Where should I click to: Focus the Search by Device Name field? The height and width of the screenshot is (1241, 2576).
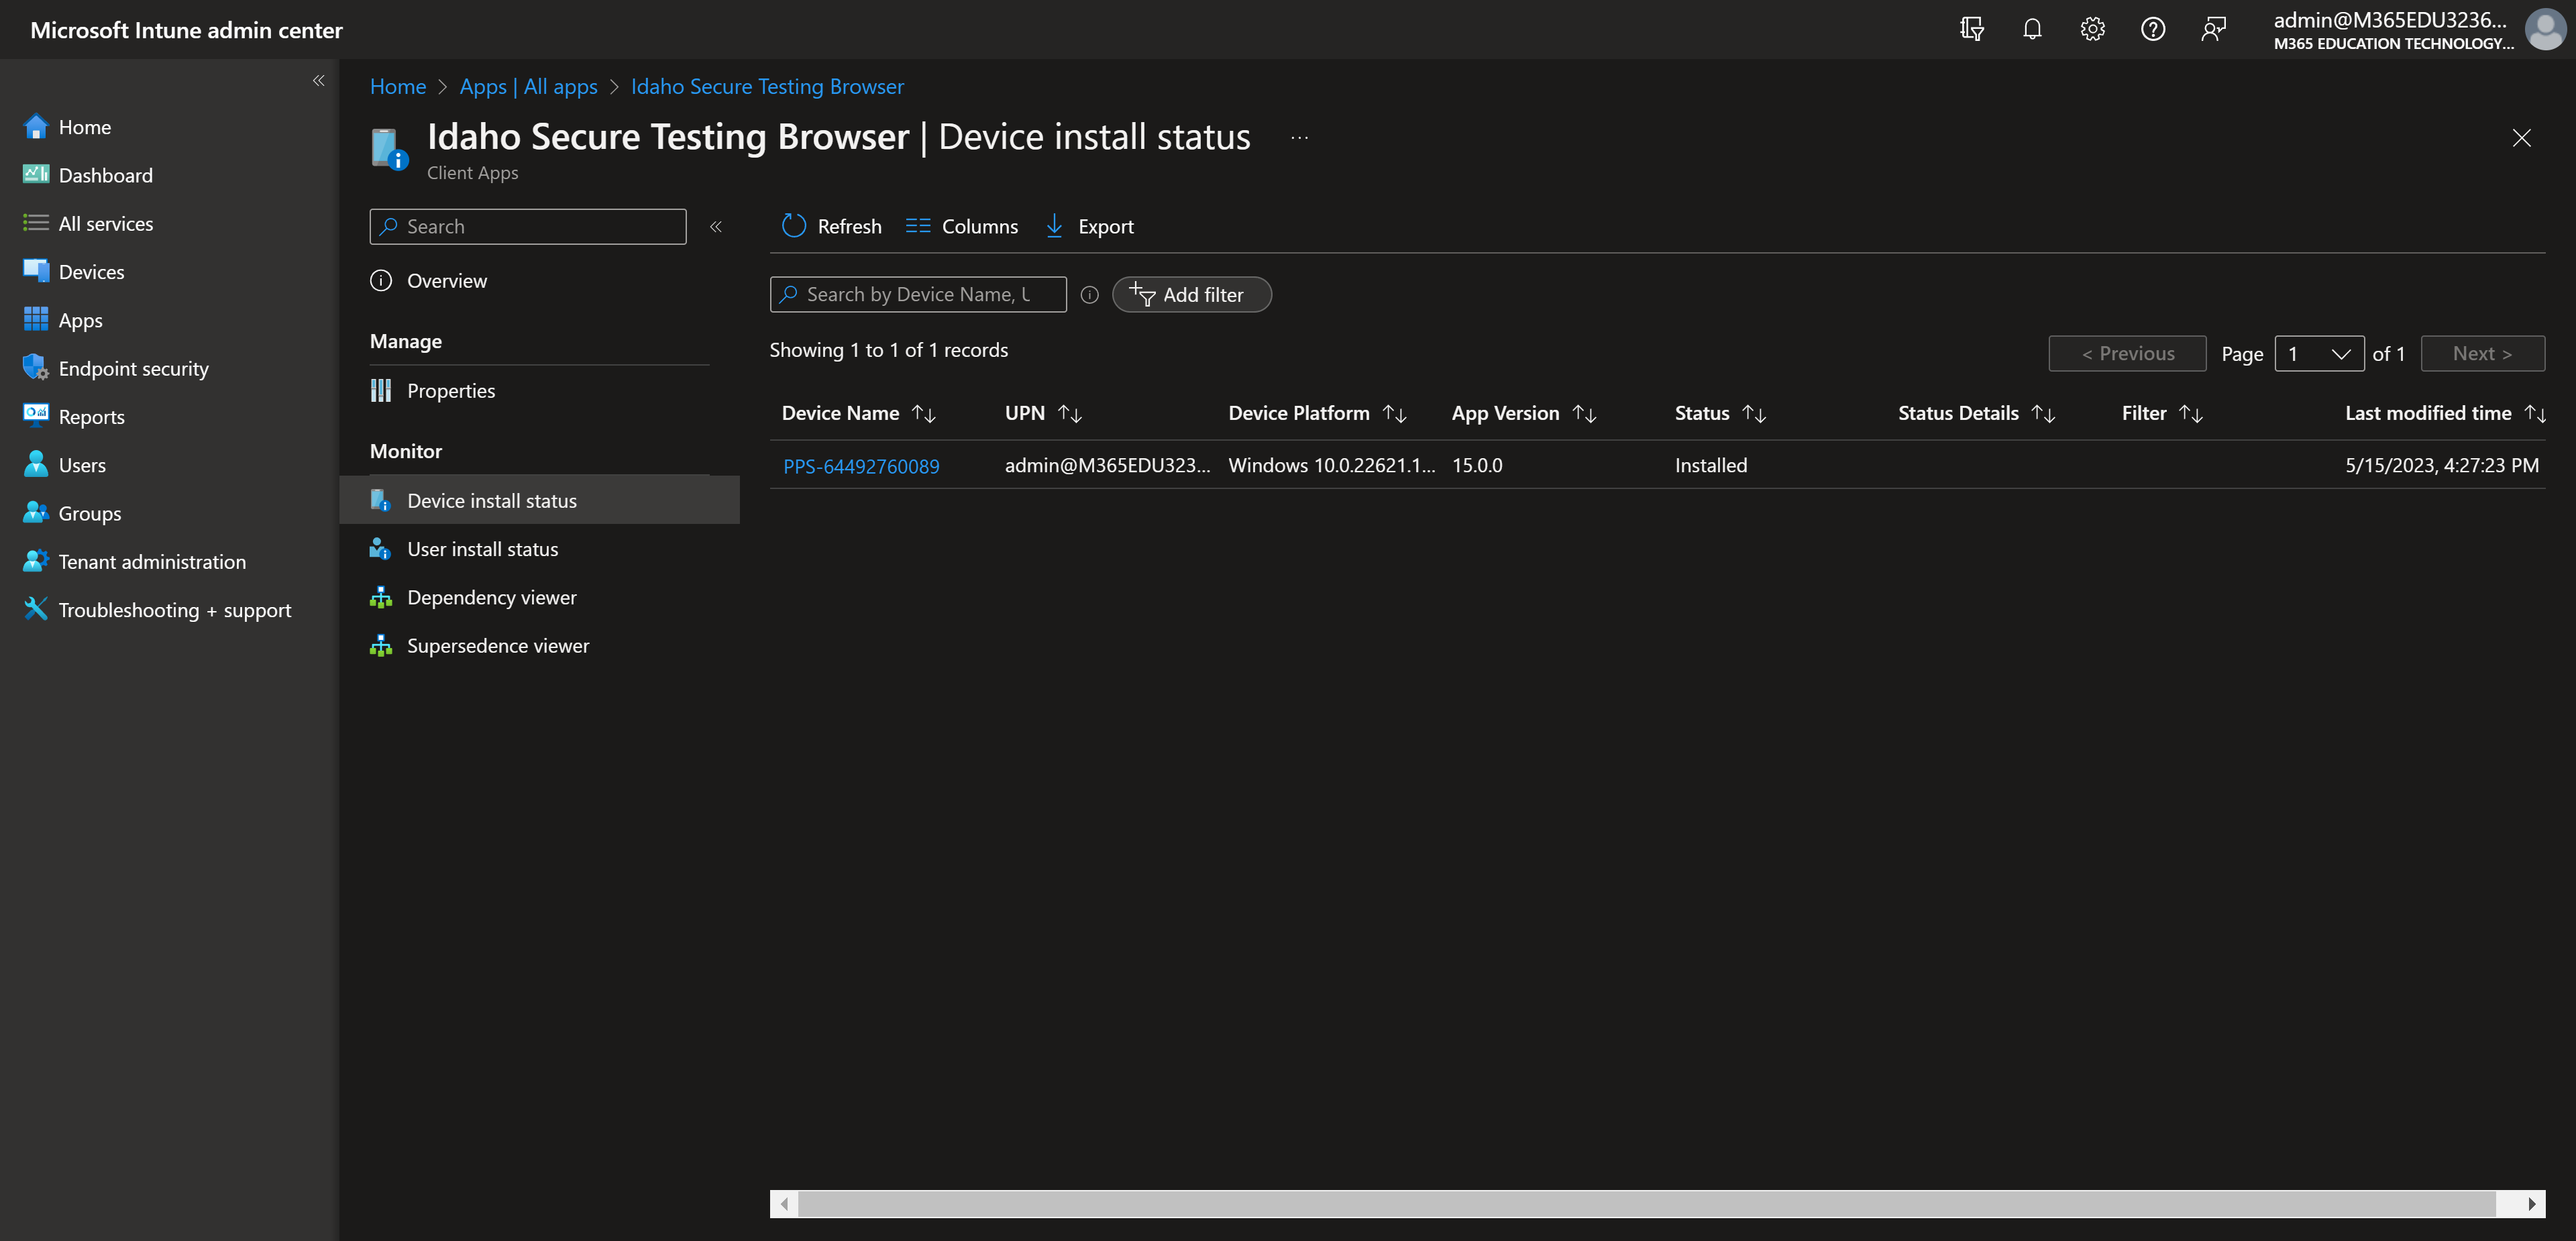tap(918, 295)
